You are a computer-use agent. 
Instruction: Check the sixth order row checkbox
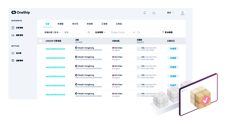coord(41,95)
